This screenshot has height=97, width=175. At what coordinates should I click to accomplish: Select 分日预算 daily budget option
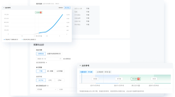coord(60,71)
